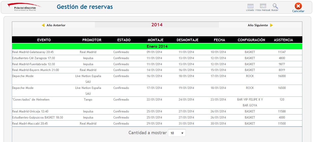Select event Estudiantes-CAI Zaragoza 17:30

click(x=33, y=58)
